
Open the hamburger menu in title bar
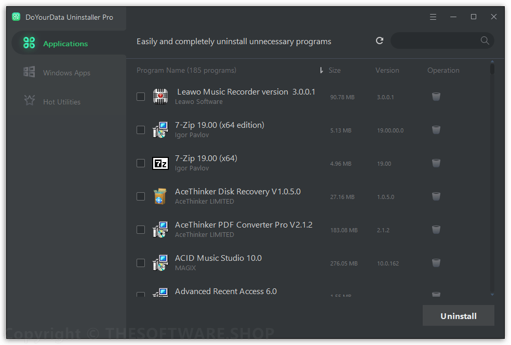click(x=433, y=17)
